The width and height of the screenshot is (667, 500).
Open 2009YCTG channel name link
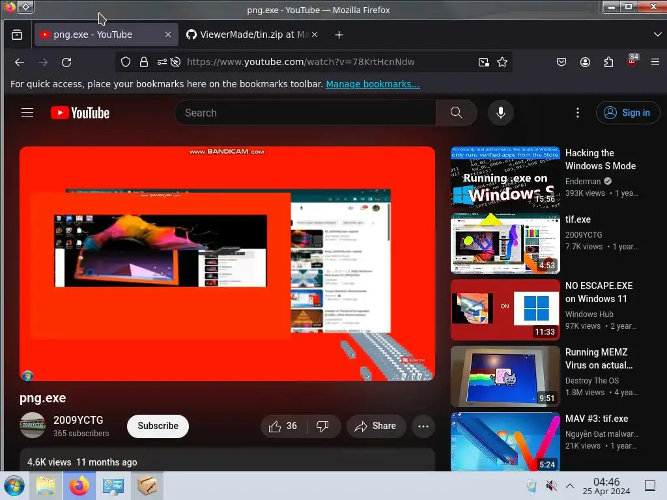click(x=78, y=420)
